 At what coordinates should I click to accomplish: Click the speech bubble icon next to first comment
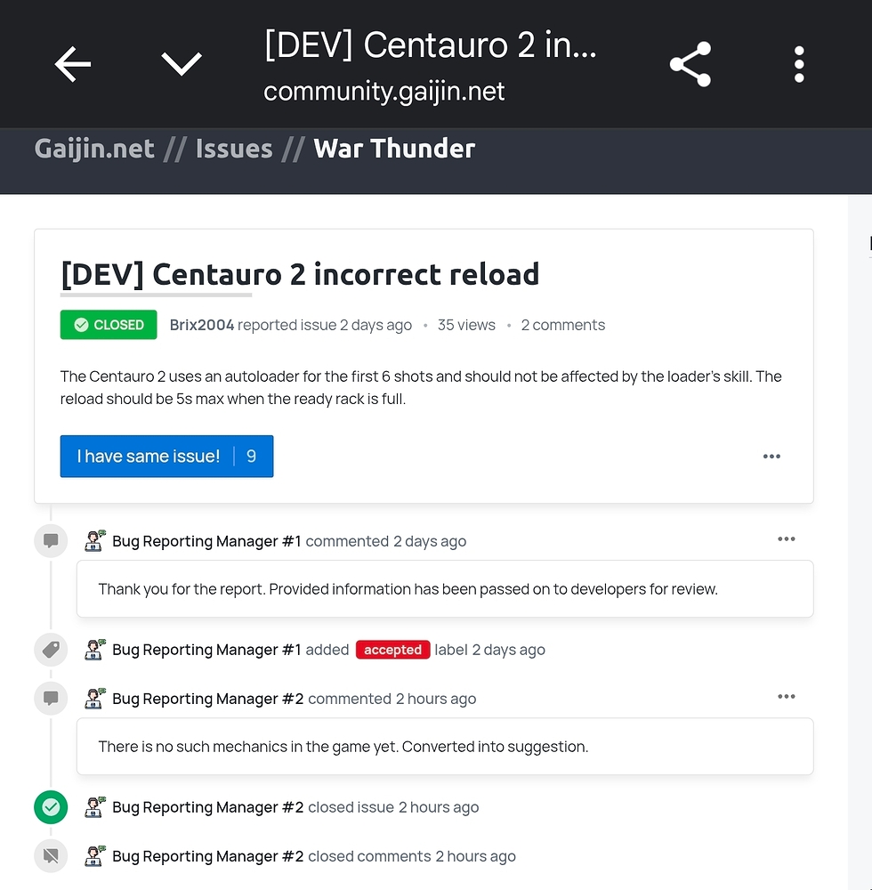pyautogui.click(x=51, y=540)
